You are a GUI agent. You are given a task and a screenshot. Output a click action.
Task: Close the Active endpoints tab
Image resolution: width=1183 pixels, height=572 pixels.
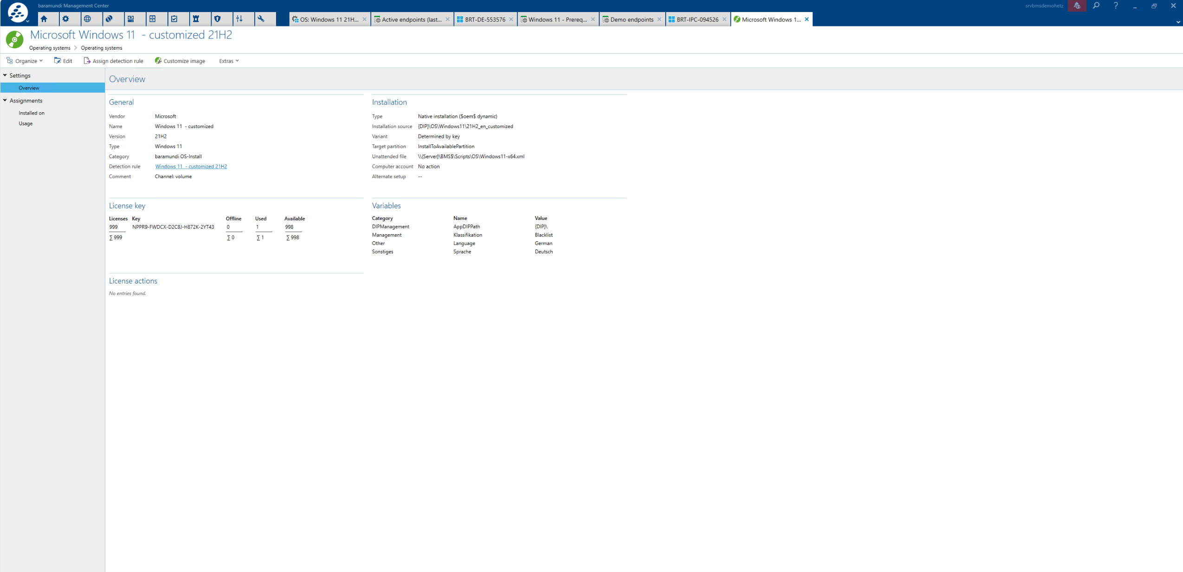click(447, 19)
